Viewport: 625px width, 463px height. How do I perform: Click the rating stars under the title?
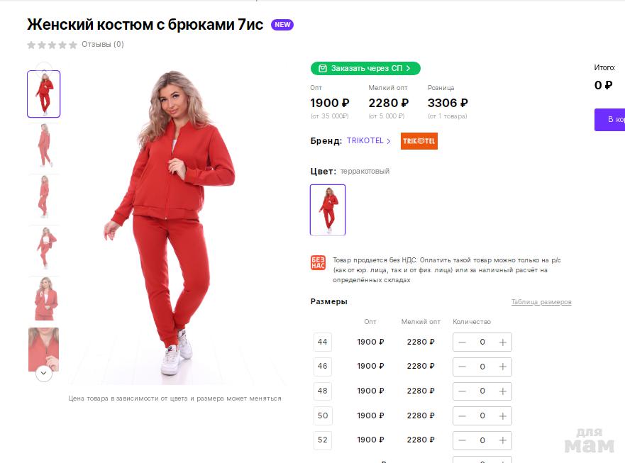point(52,45)
